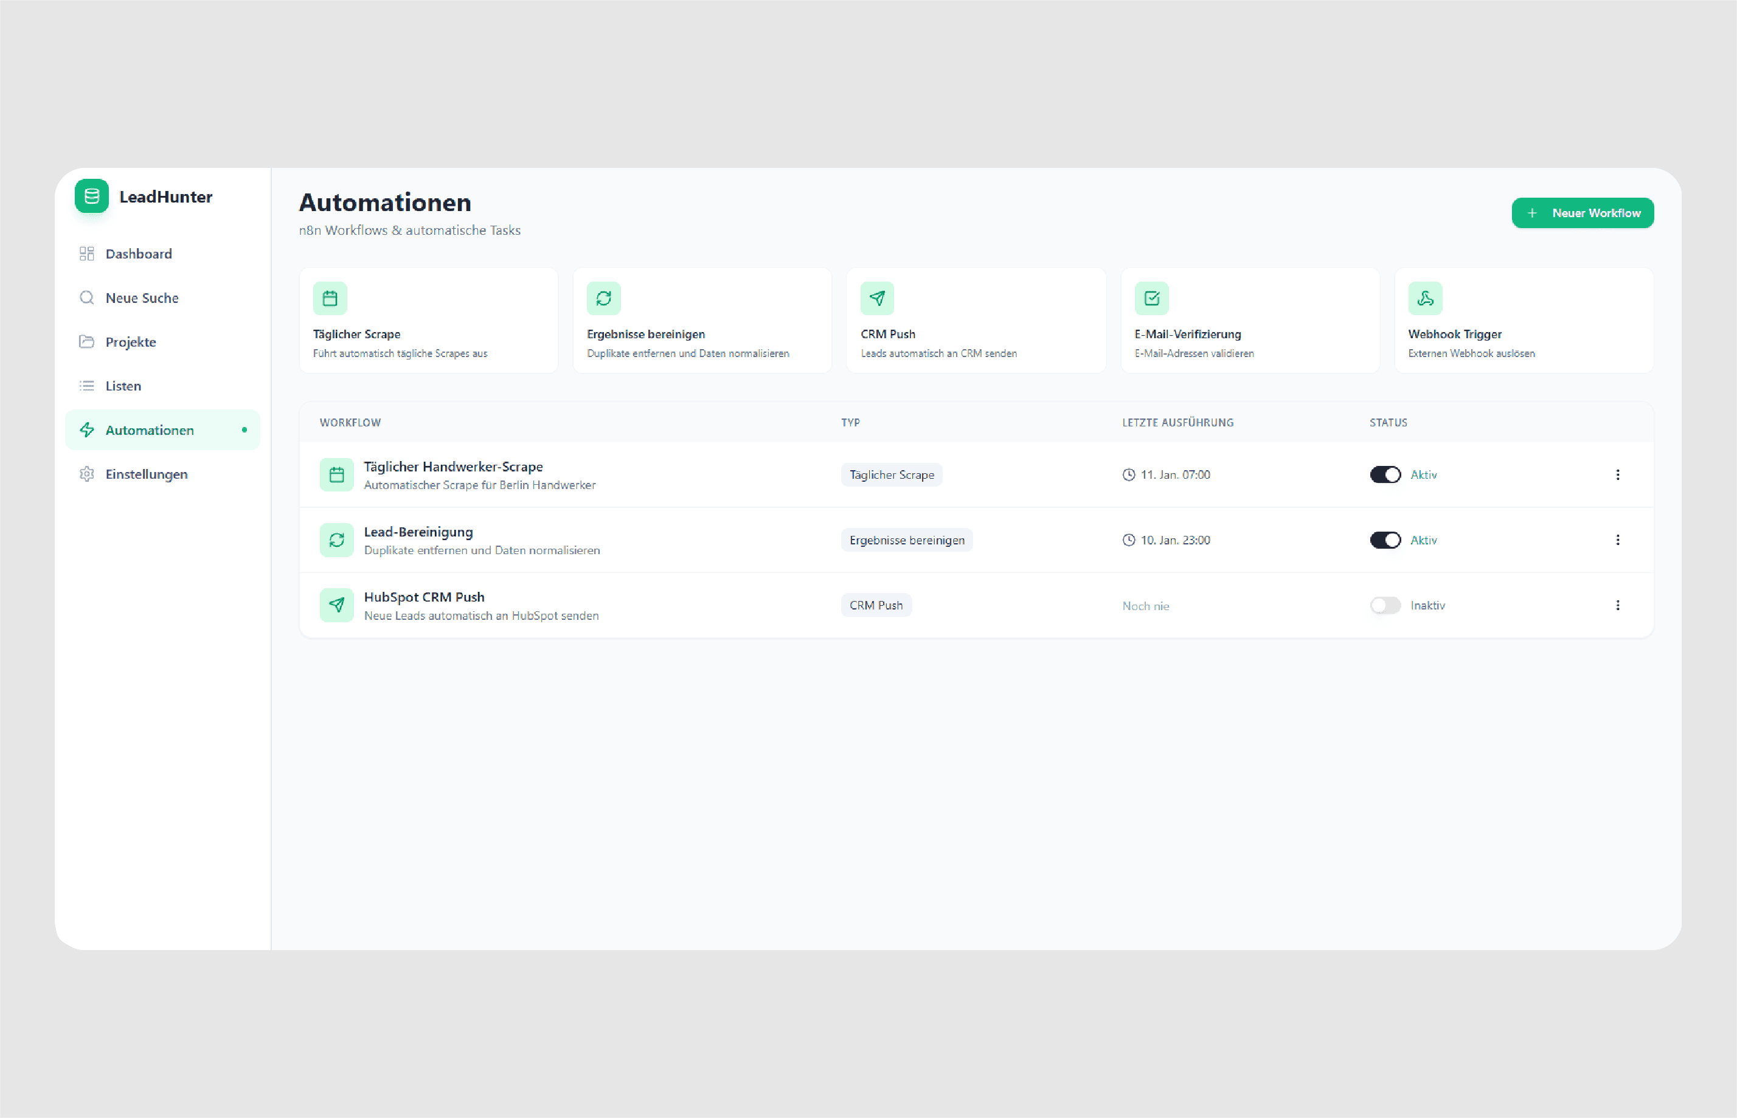Go to Dashboard in the sidebar
The height and width of the screenshot is (1118, 1737).
(139, 254)
